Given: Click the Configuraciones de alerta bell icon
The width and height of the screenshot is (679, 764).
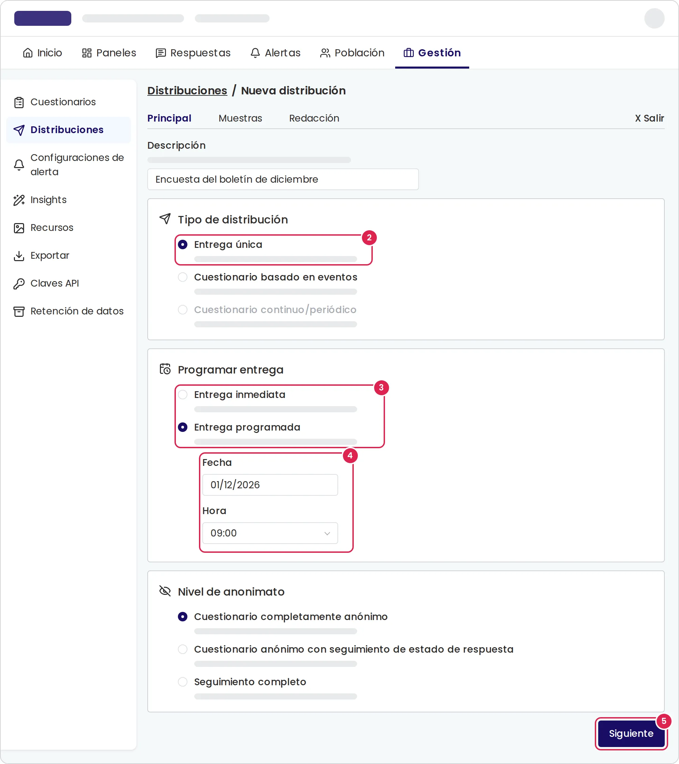Looking at the screenshot, I should point(19,165).
